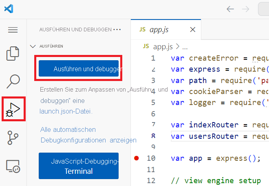Open the Source Control view

[13, 138]
